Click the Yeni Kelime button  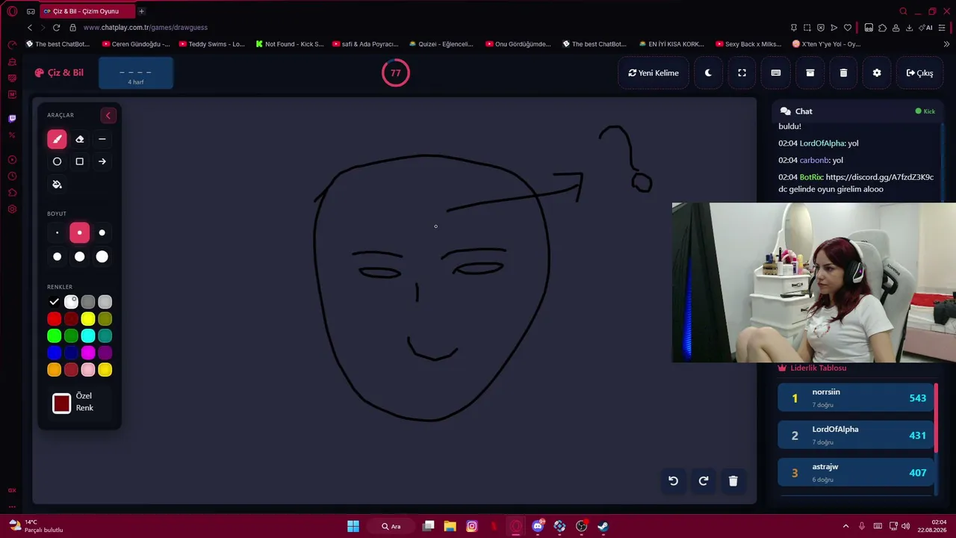pyautogui.click(x=654, y=73)
